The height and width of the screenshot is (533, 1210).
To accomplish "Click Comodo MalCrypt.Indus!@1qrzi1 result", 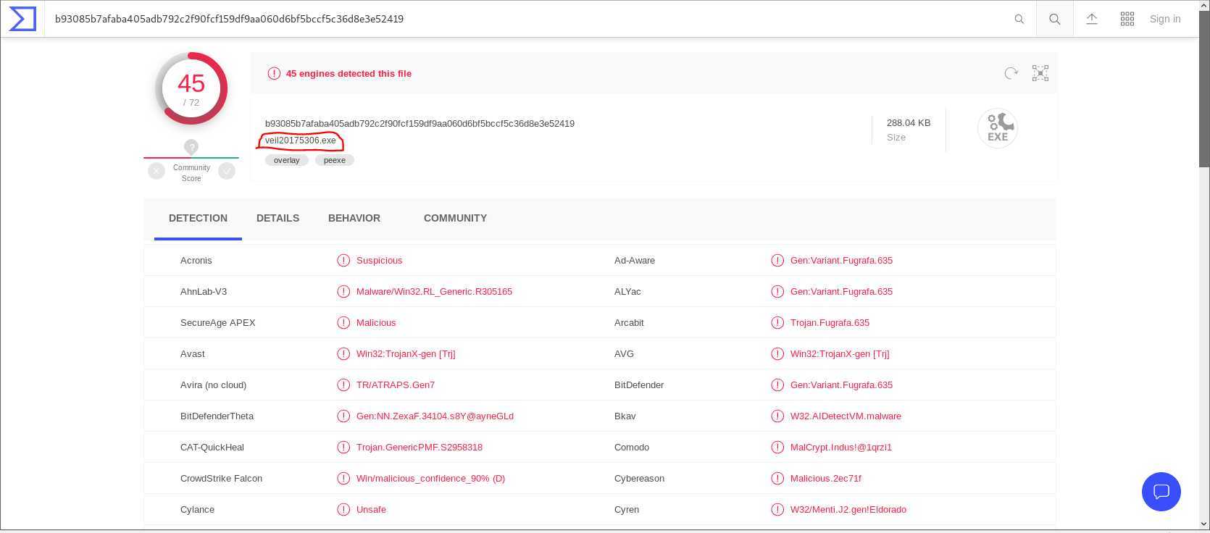I will coord(841,448).
